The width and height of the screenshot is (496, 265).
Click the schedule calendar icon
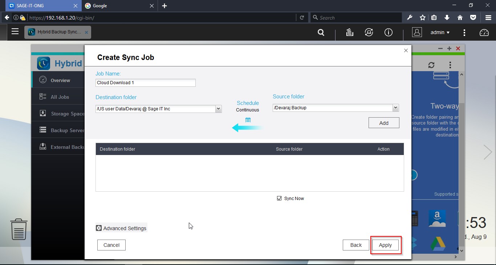pyautogui.click(x=248, y=120)
